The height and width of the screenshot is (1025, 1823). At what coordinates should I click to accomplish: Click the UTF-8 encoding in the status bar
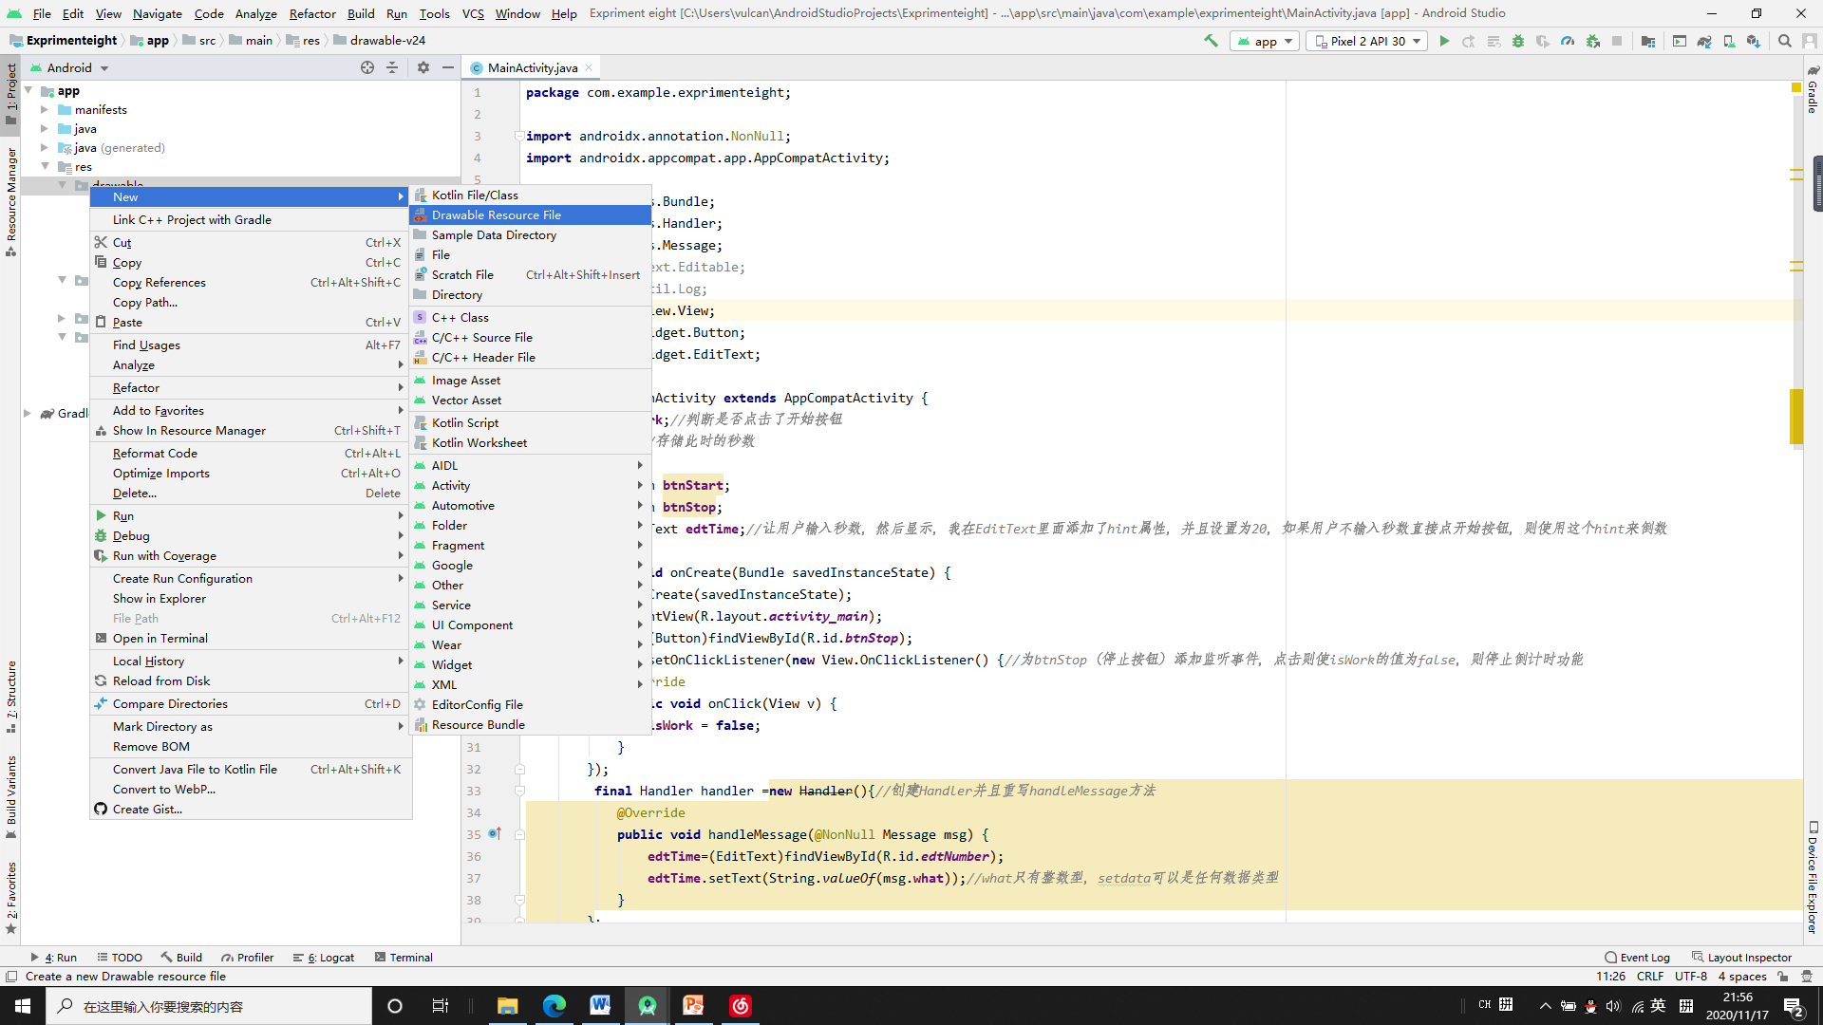coord(1690,976)
